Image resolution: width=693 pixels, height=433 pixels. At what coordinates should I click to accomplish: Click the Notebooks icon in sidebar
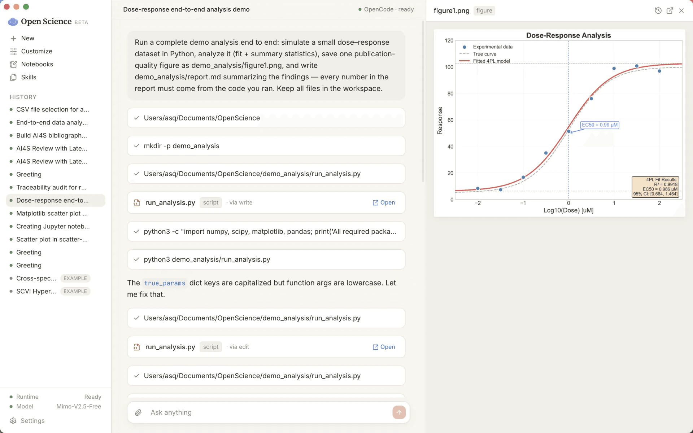click(13, 64)
